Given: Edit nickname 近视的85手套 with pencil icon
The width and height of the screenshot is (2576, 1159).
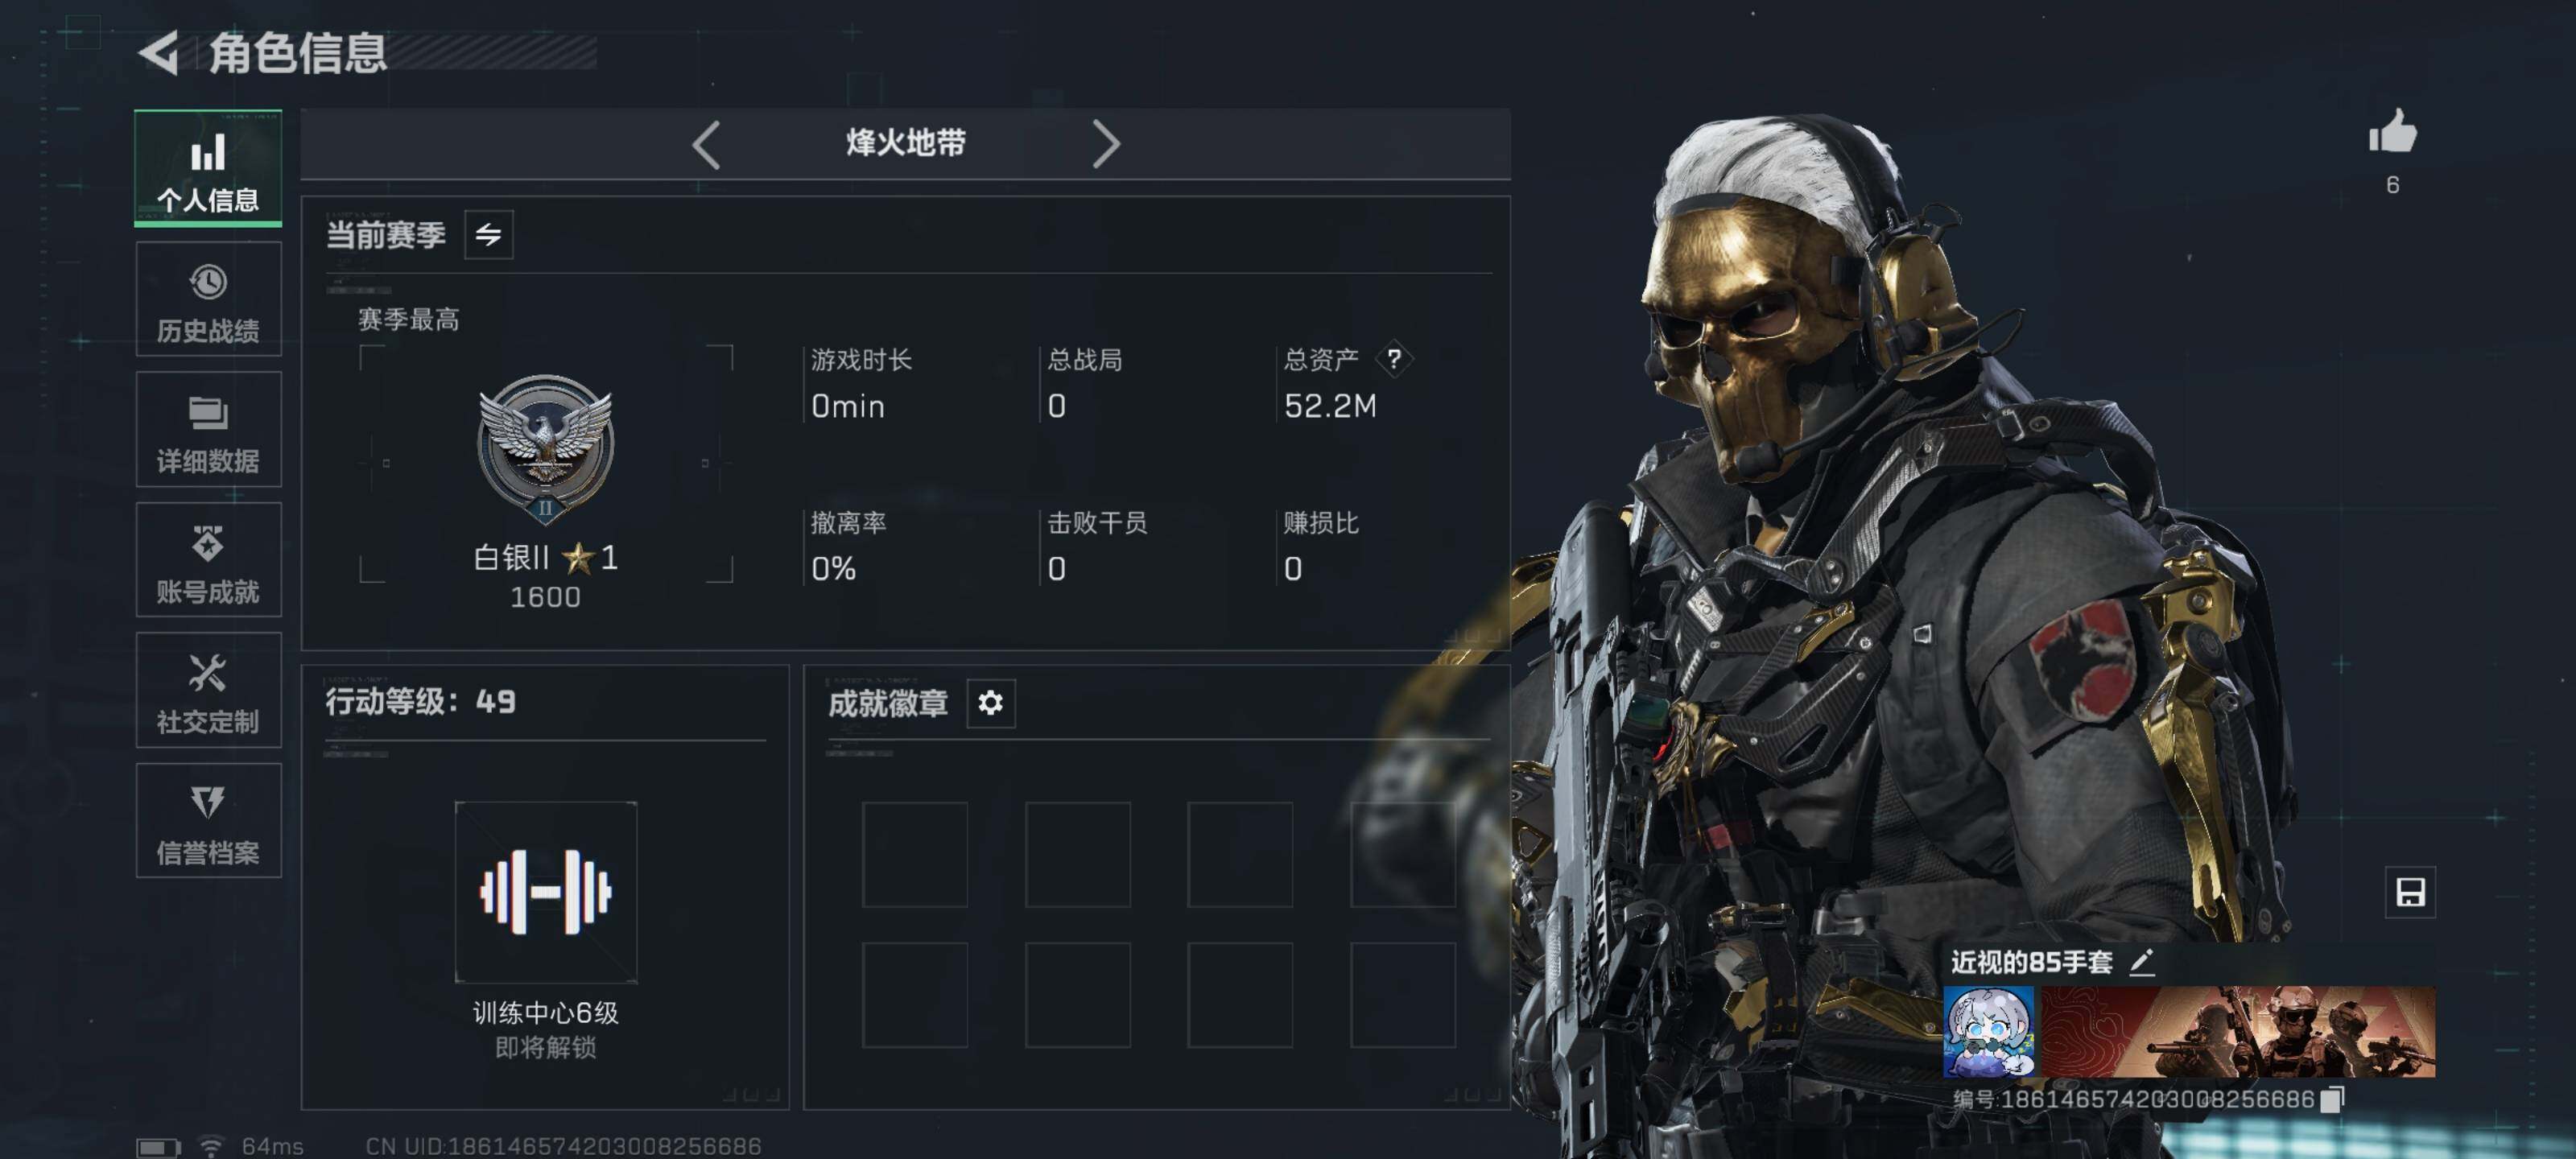Looking at the screenshot, I should (2141, 963).
